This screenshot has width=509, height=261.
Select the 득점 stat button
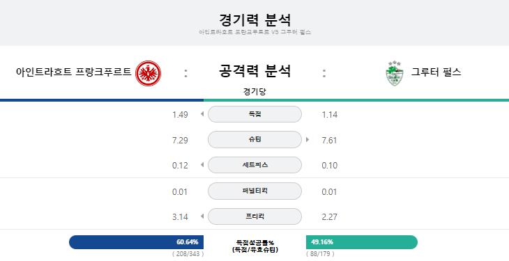coord(254,114)
